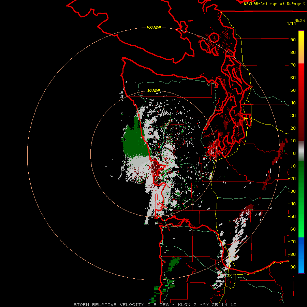Image resolution: width=307 pixels, height=307 pixels.
Task: Click the positive 90 value on the velocity scale
Action: (x=293, y=40)
